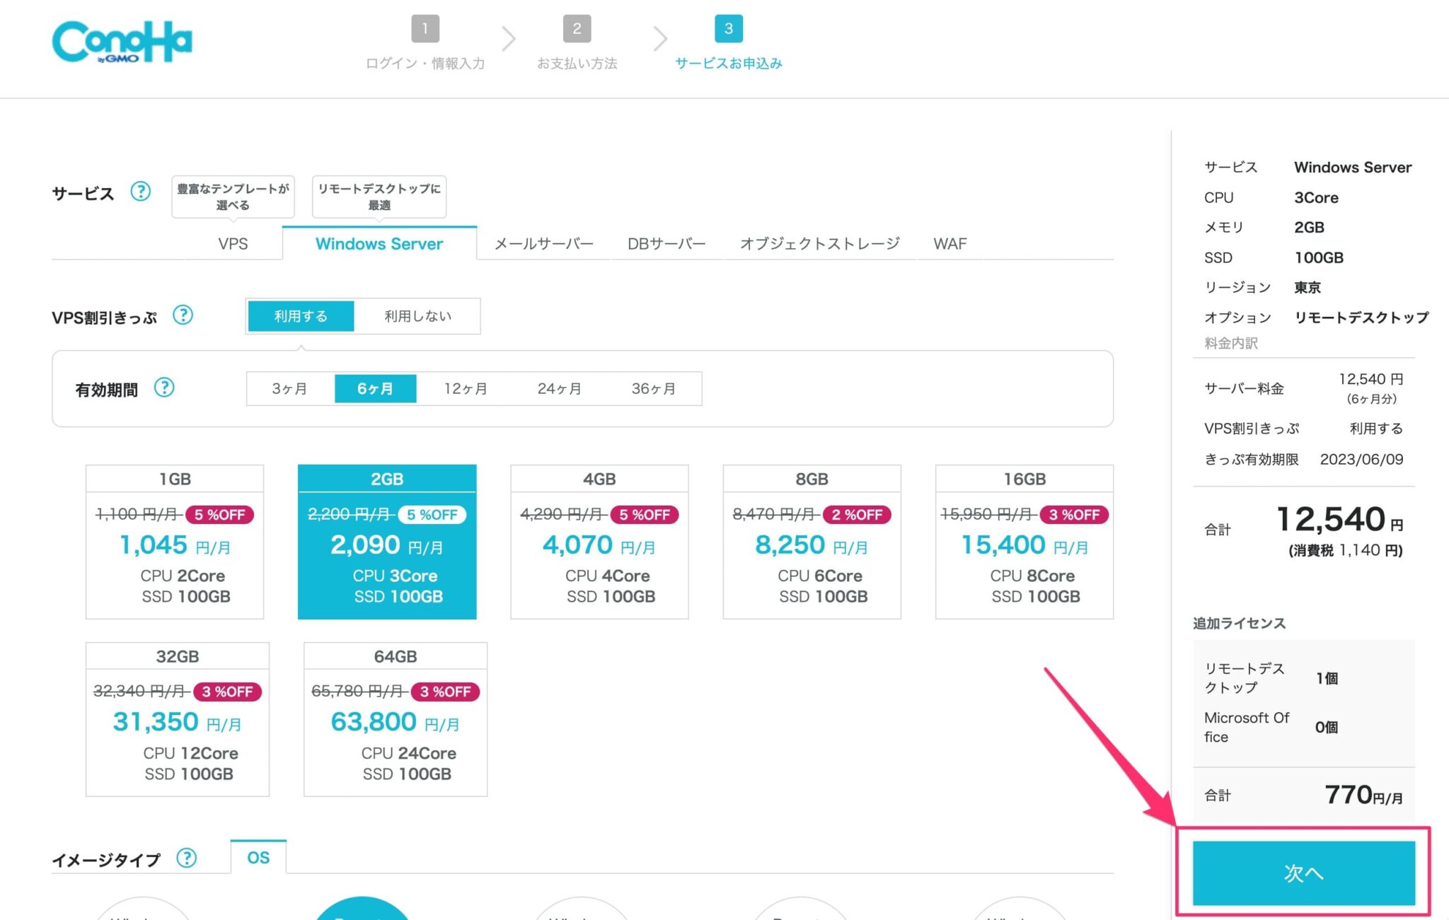This screenshot has height=920, width=1449.
Task: Choose 6ヶ月 validity period
Action: (x=375, y=388)
